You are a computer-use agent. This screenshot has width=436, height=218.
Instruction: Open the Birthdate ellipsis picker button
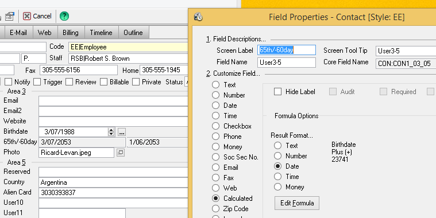(122, 132)
